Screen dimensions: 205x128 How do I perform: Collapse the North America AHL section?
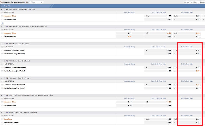(2, 112)
